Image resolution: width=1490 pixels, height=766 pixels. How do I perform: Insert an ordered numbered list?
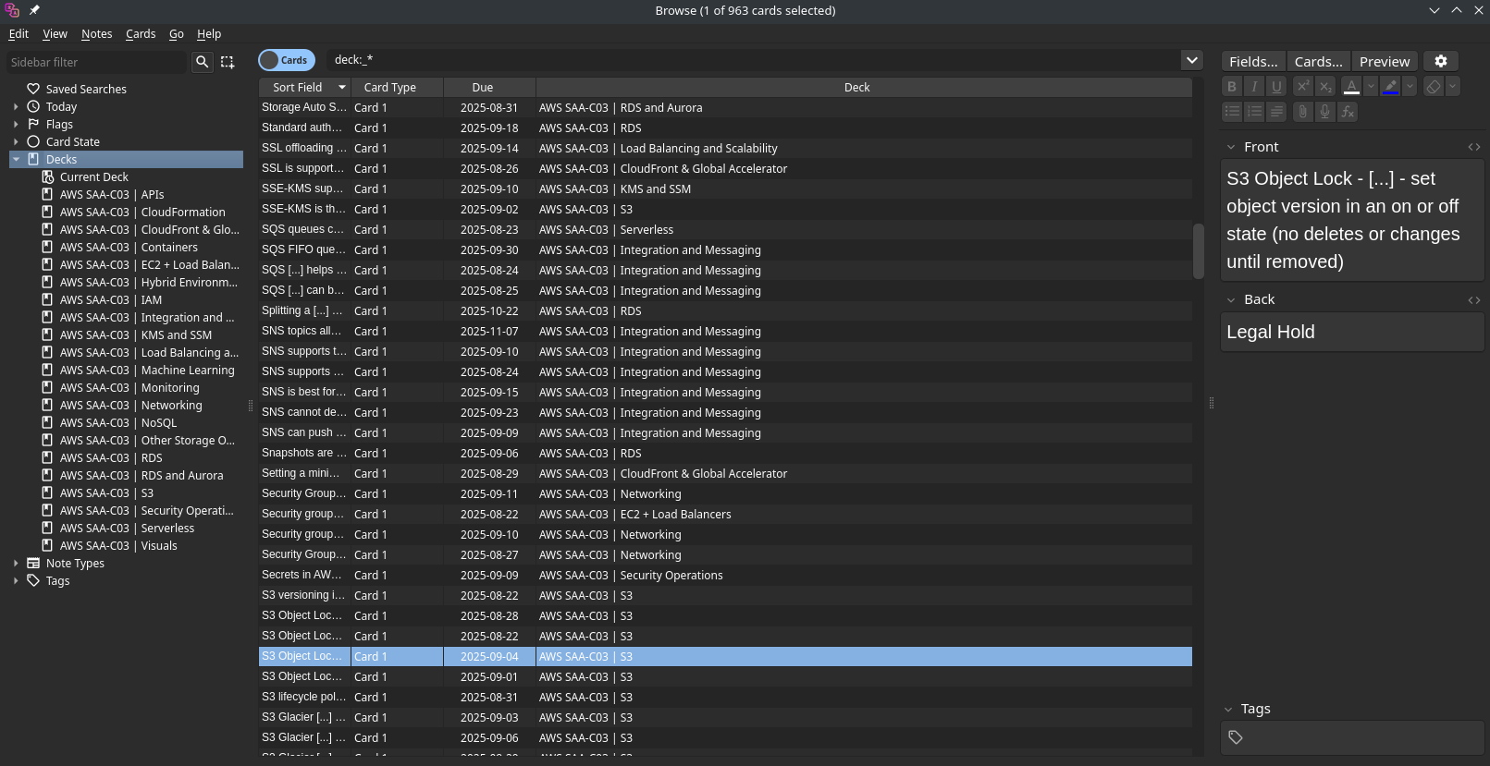(1254, 112)
